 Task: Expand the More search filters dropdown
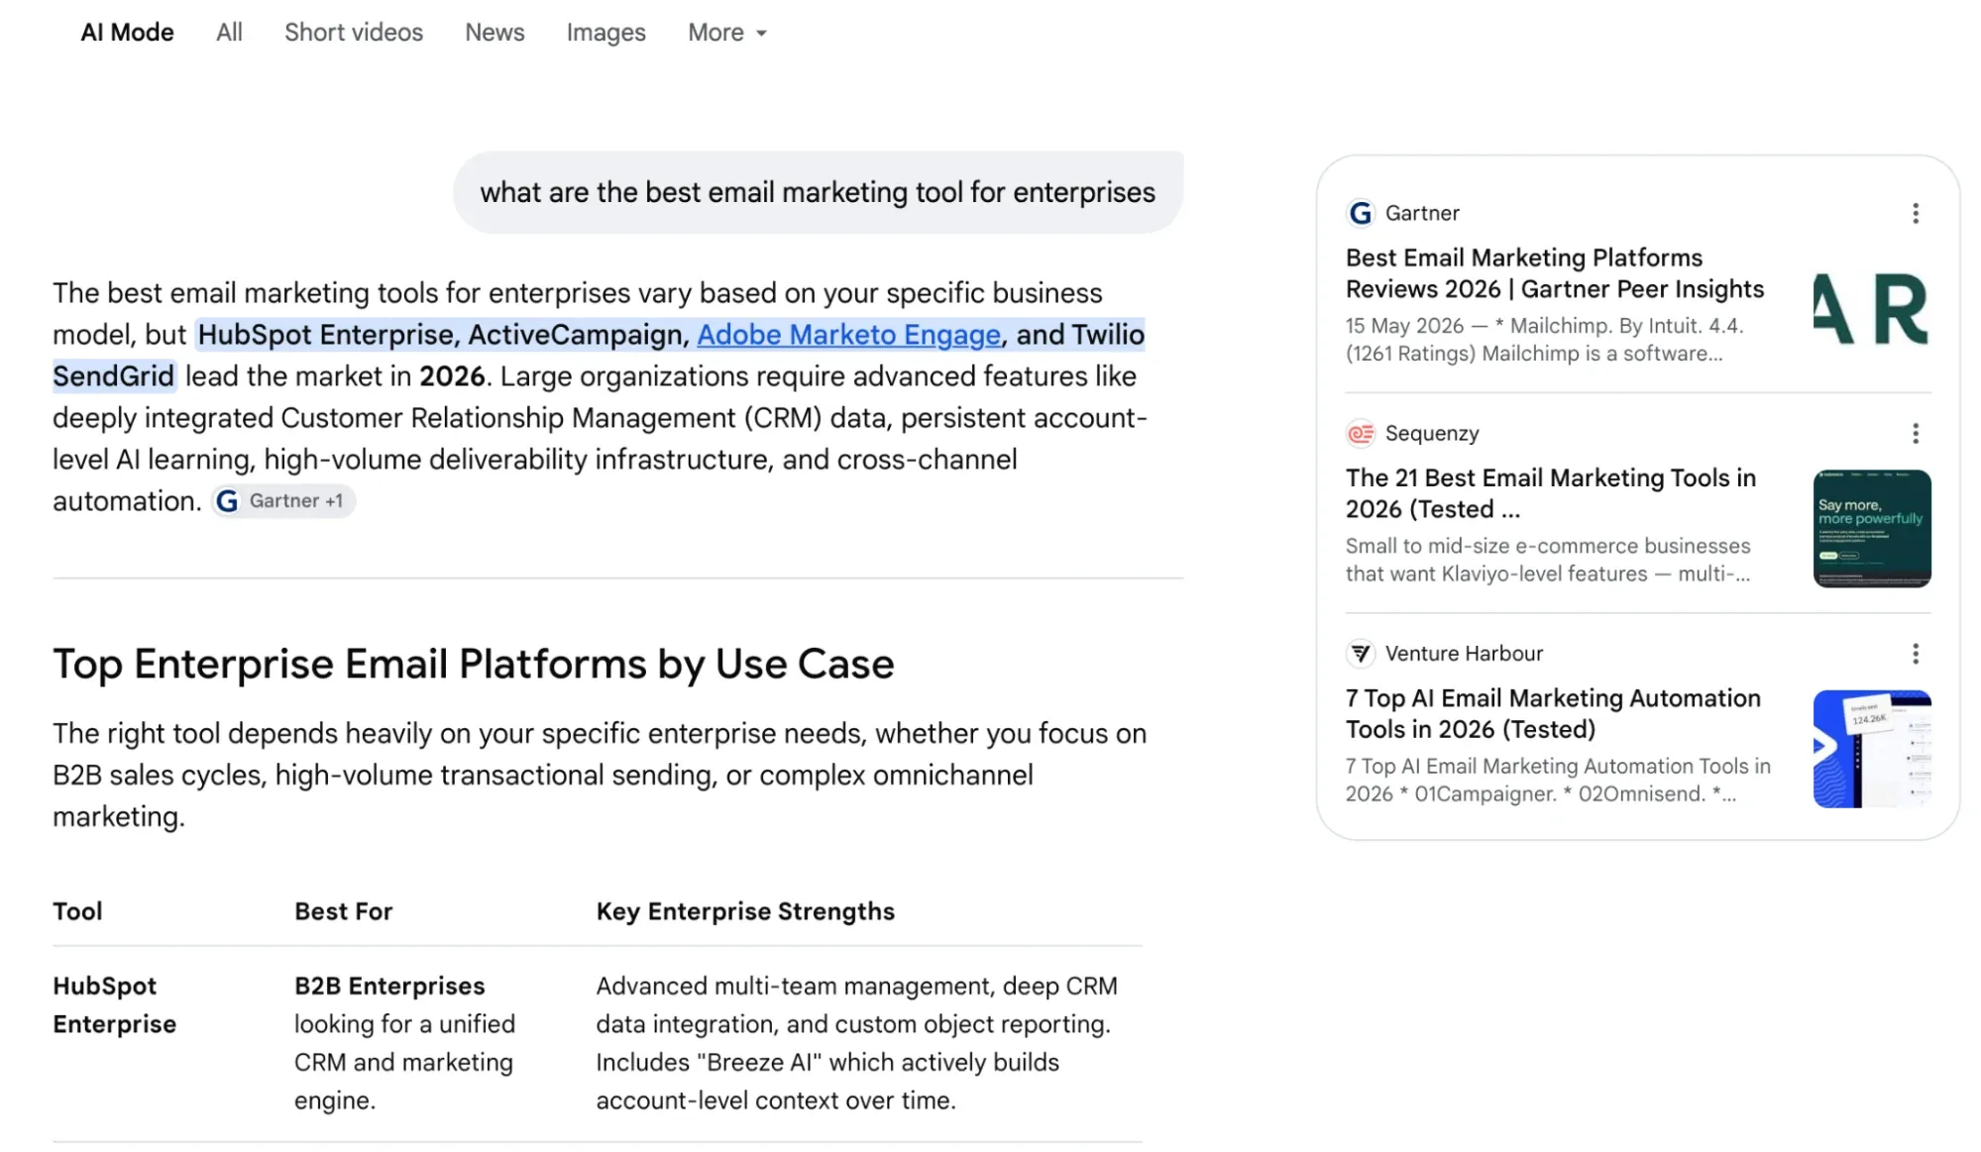click(x=727, y=33)
